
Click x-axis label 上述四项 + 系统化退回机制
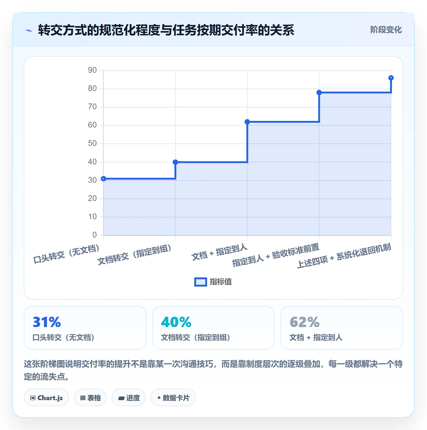click(x=344, y=256)
